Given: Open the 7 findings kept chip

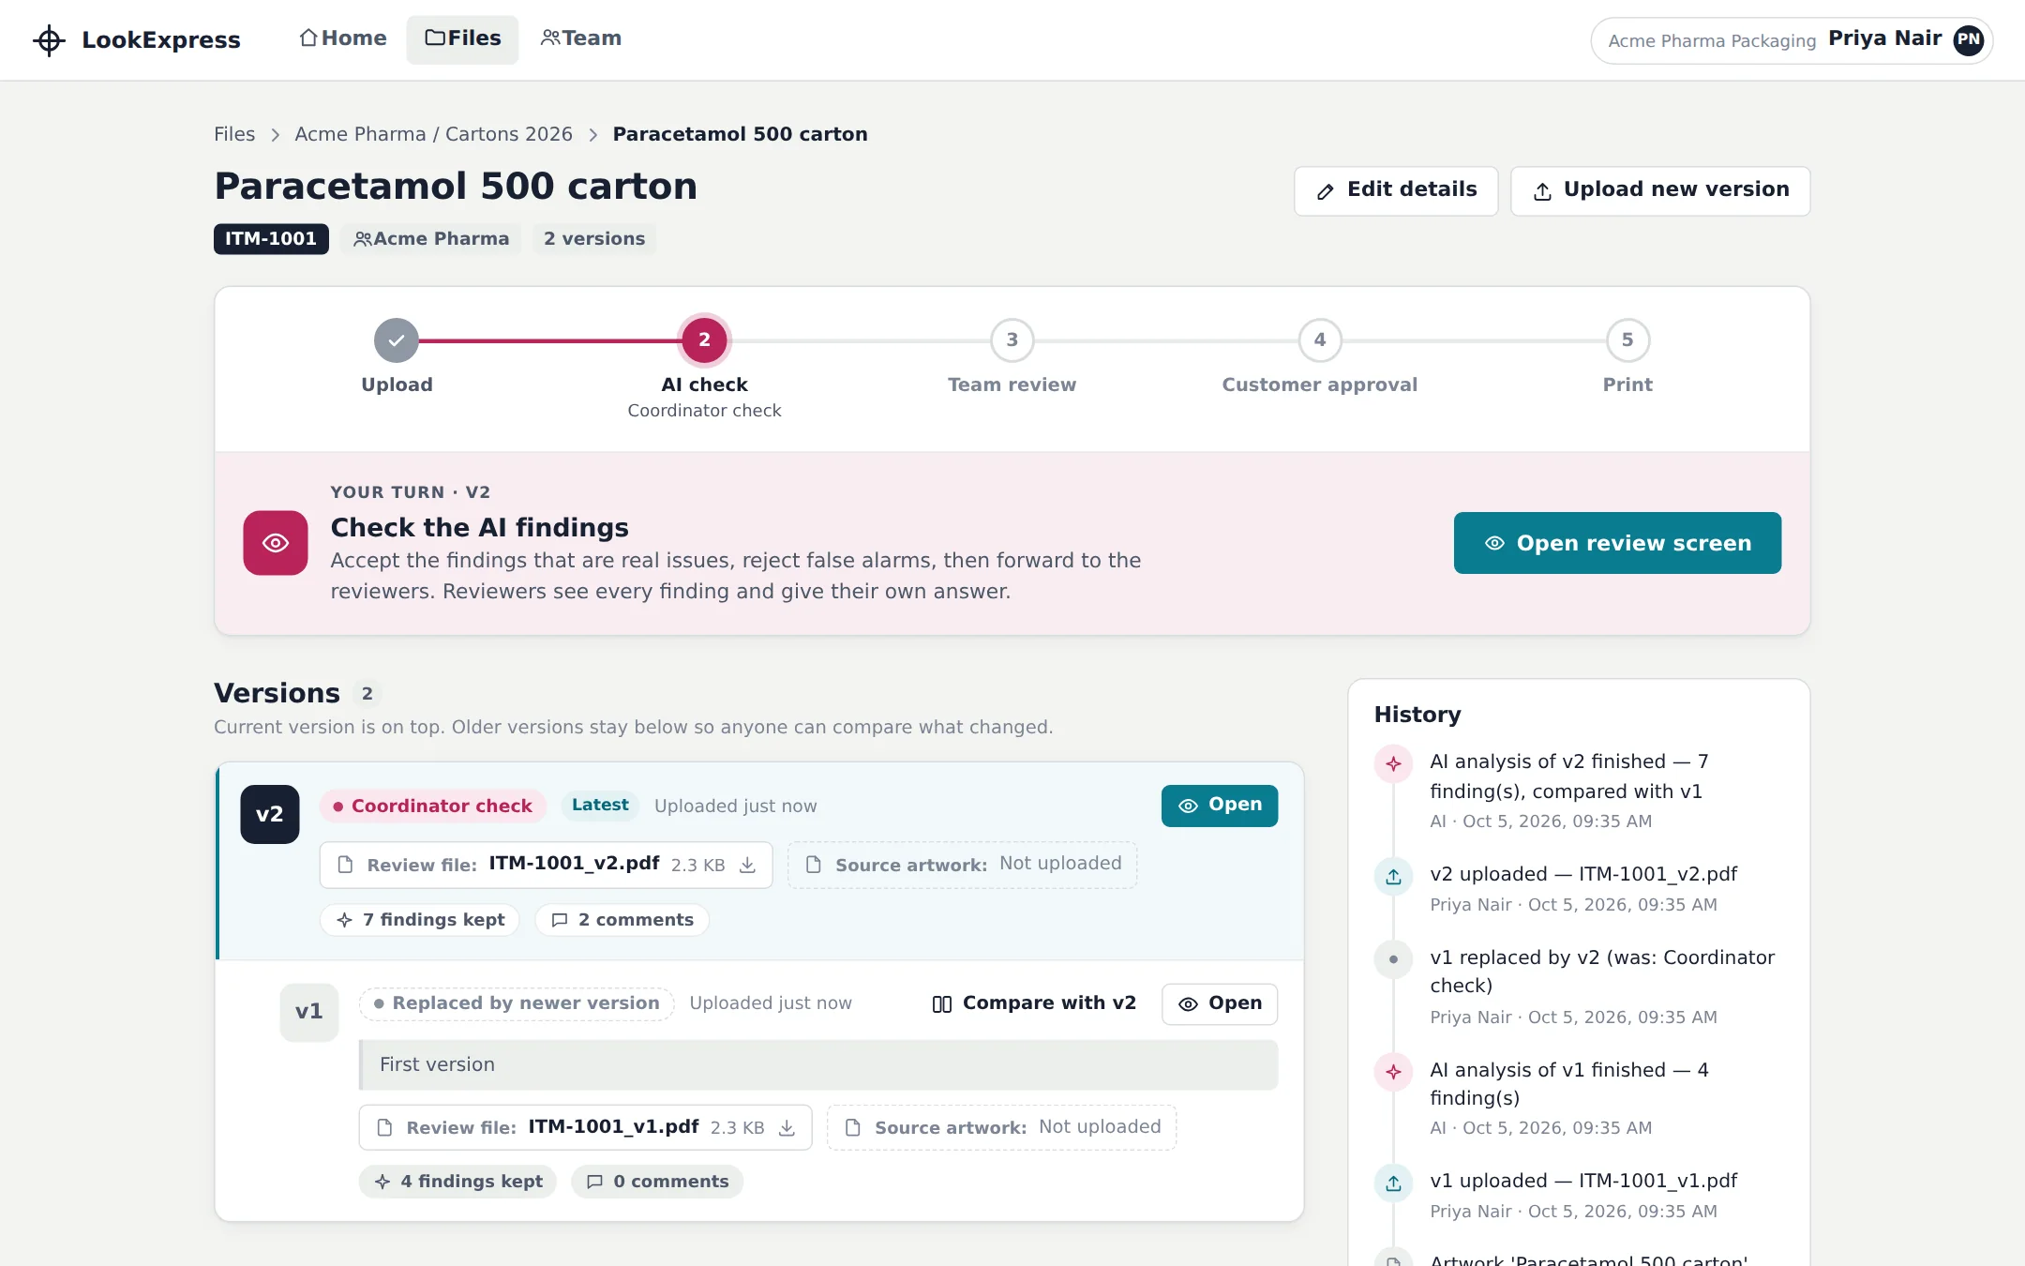Looking at the screenshot, I should 420,920.
